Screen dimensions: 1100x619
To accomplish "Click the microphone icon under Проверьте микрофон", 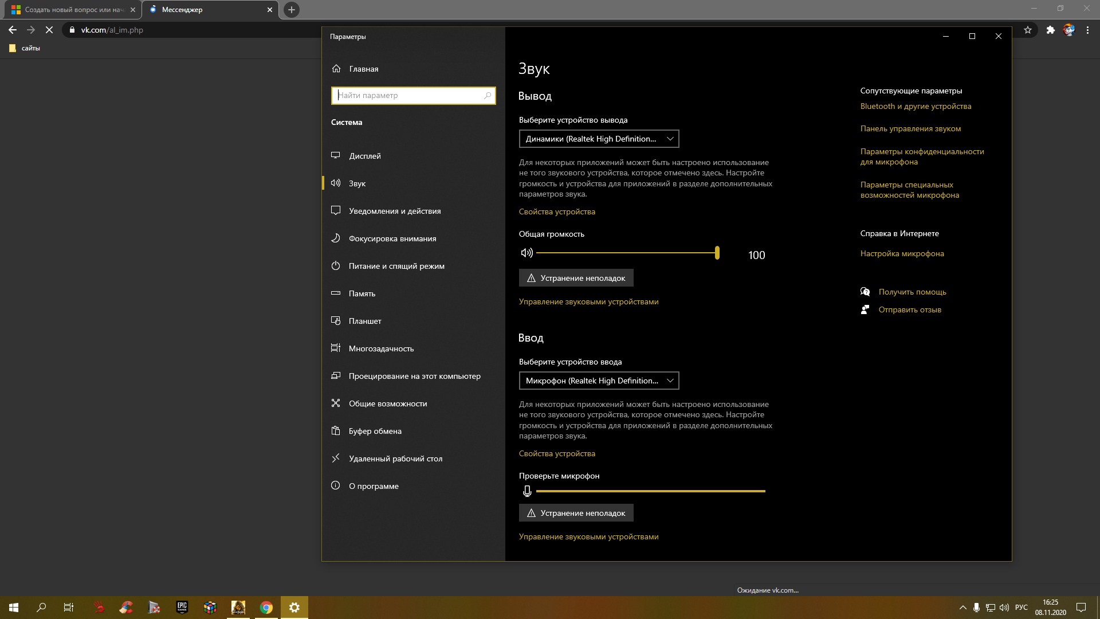I will click(x=527, y=491).
